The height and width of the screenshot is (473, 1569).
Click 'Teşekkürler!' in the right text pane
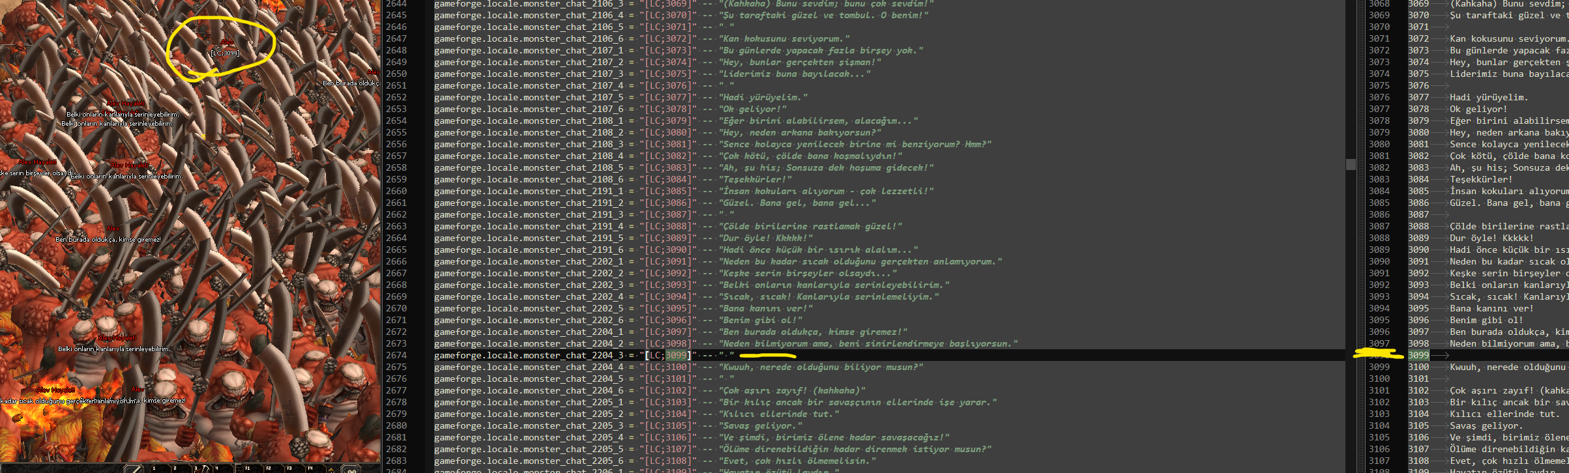1481,179
